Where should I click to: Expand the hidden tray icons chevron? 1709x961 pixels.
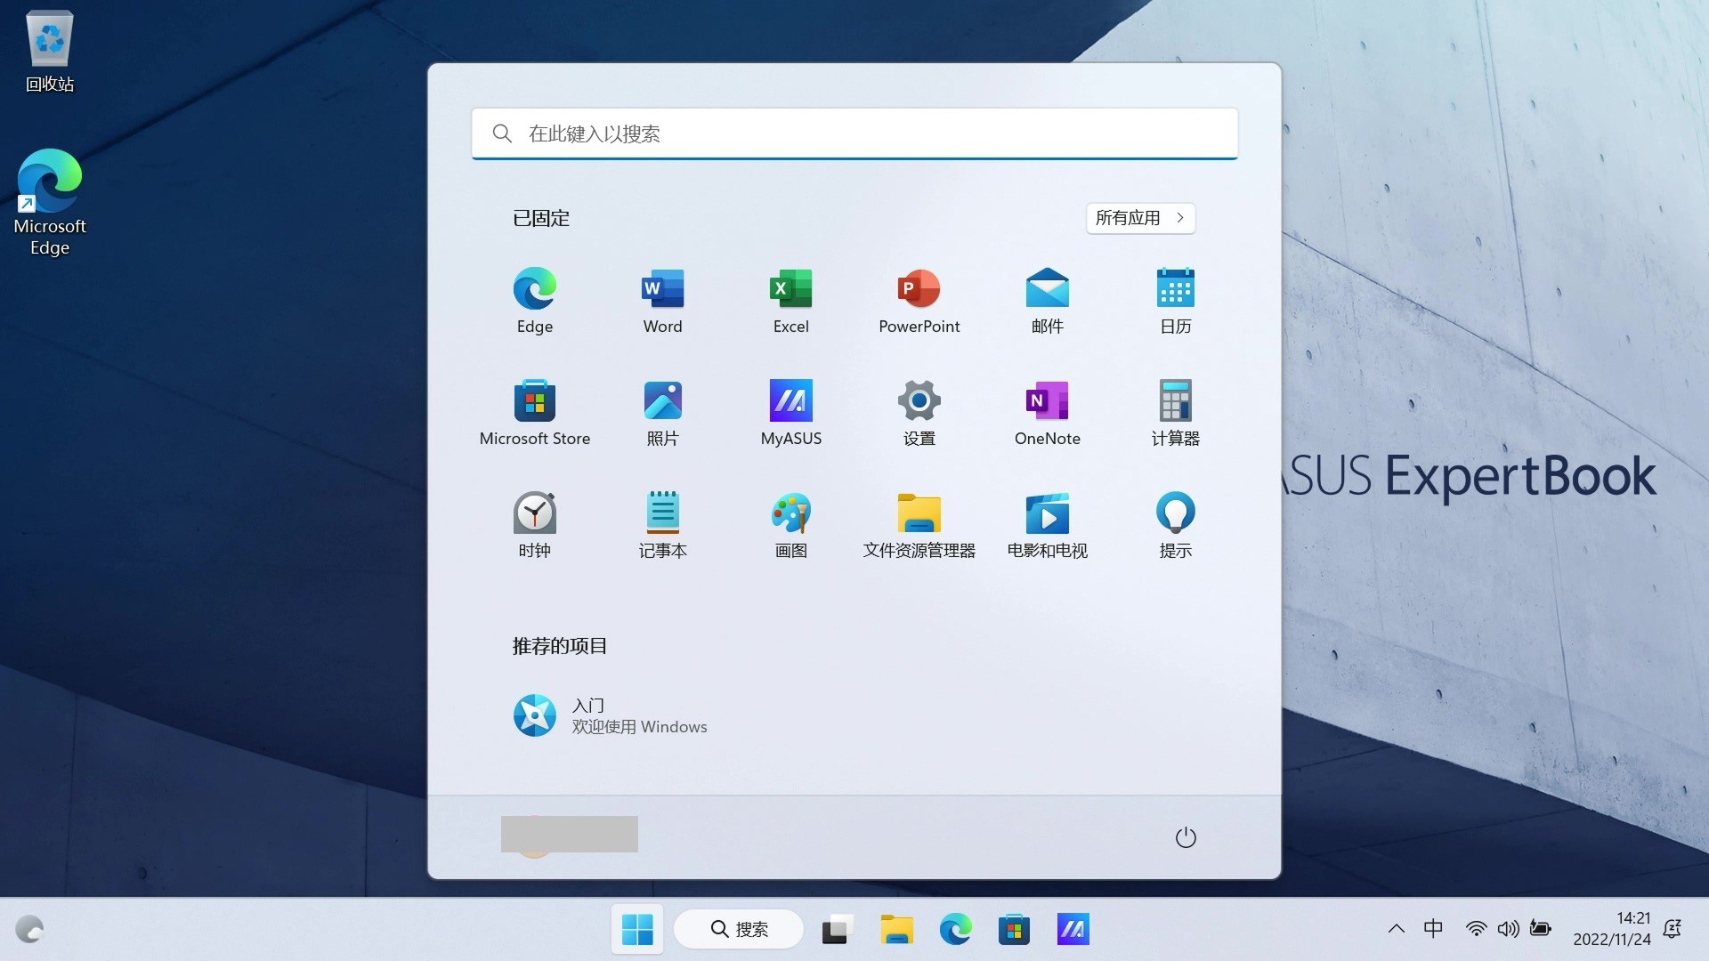1396,929
